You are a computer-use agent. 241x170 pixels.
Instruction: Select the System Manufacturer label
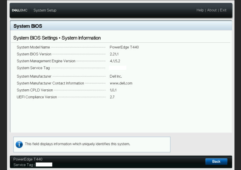(34, 76)
